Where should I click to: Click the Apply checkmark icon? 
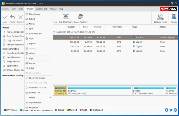(x=5, y=17)
